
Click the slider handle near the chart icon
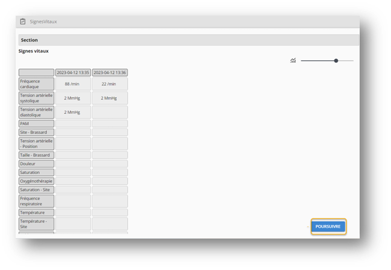pos(336,61)
